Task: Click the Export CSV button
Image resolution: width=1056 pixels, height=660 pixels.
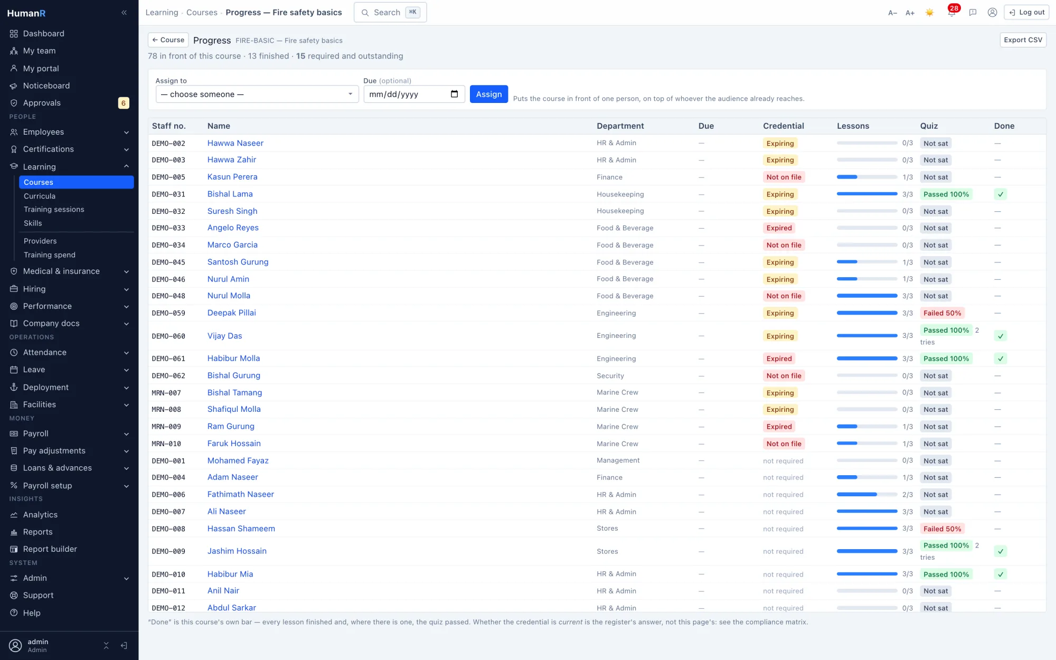Action: click(x=1023, y=40)
